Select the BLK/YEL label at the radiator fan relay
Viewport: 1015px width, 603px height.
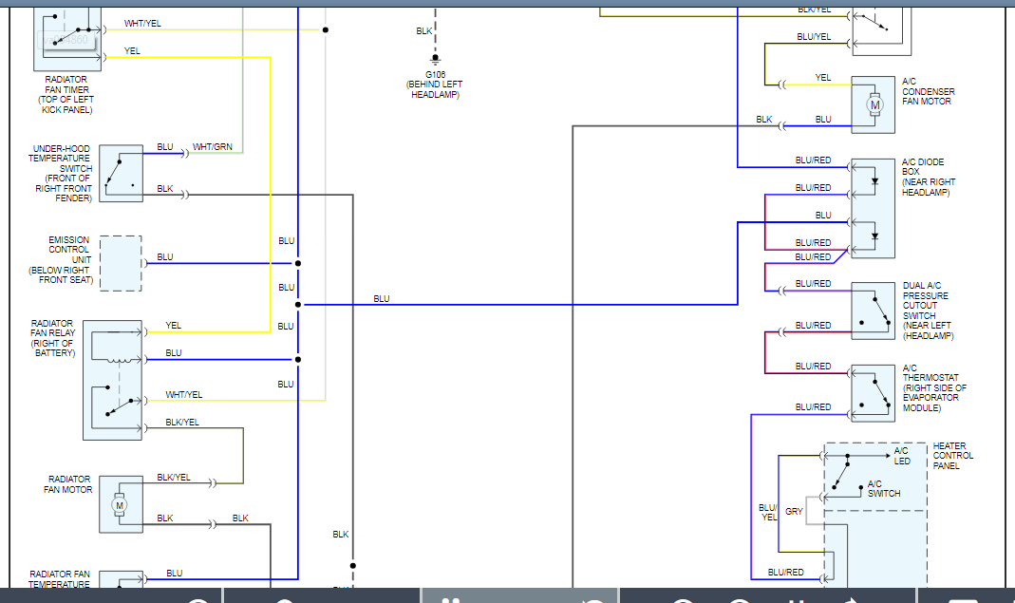click(182, 423)
